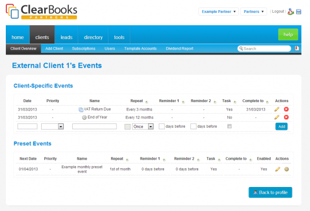Click '01/04/2013' next date cell
310x211 pixels.
pyautogui.click(x=28, y=169)
